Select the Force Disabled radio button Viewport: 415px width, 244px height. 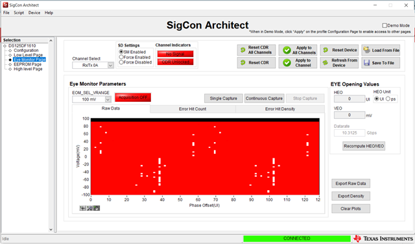coord(121,62)
